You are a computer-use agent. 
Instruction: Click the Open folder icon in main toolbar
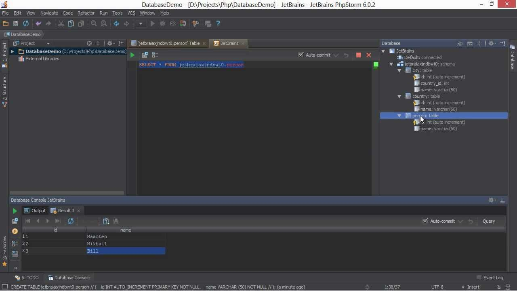click(x=6, y=24)
